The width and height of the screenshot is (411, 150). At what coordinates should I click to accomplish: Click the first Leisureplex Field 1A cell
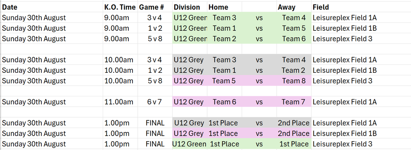point(361,18)
